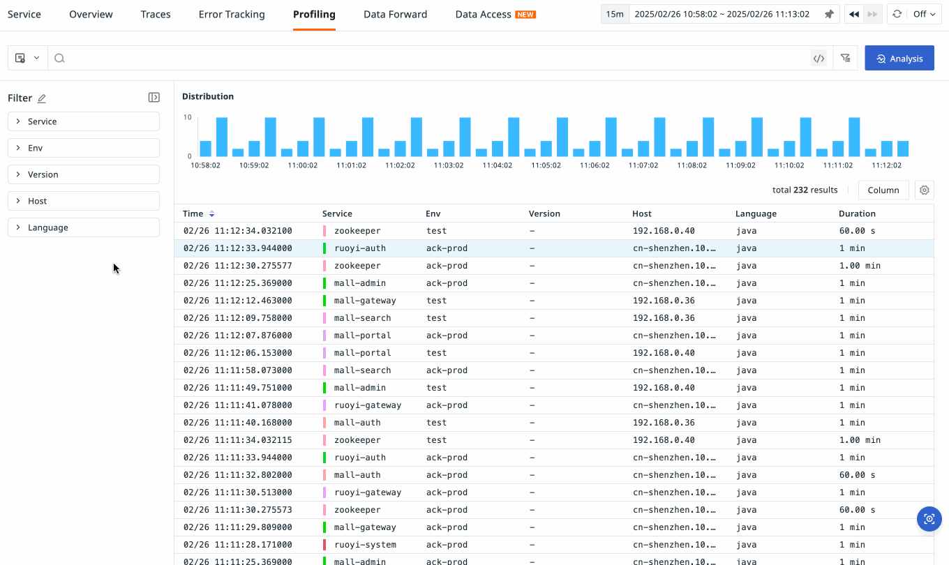Select the ruoyi-system row service name
949x565 pixels.
pos(365,545)
